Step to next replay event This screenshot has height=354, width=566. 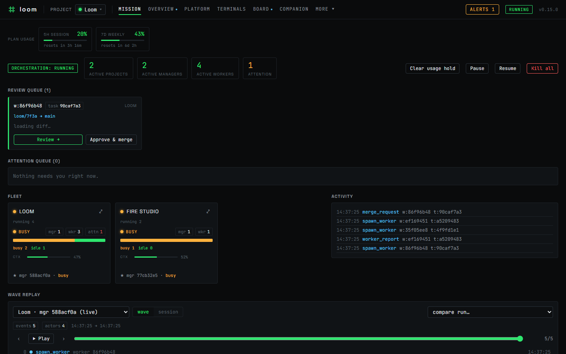point(64,339)
